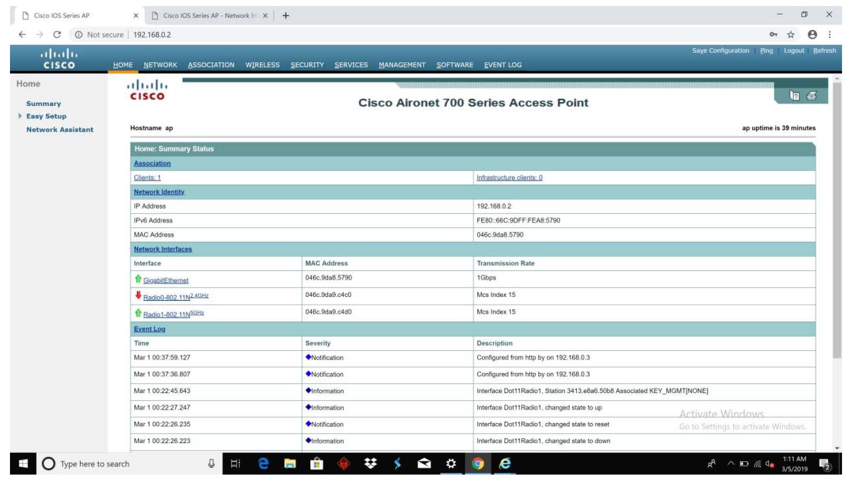Viewport: 852px width, 484px height.
Task: Click the help icon on the summary page
Action: 794,95
